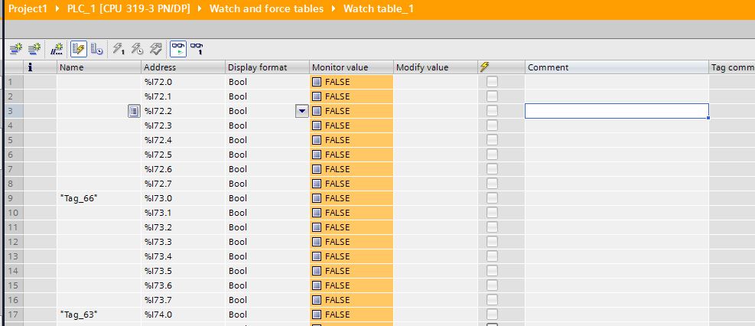
Task: Click the monitor value icon for %I72.0
Action: coord(317,82)
